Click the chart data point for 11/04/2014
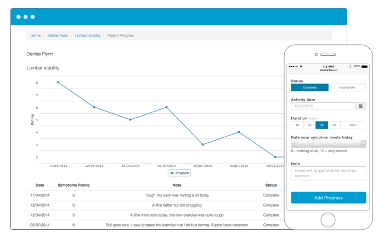Screen dimensions: 384x238 (x=58, y=83)
